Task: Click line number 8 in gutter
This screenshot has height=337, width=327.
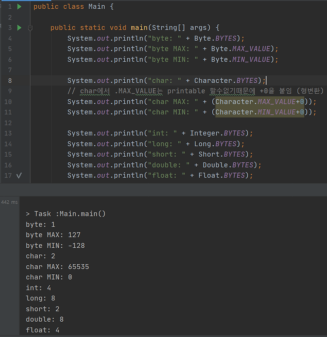Action: tap(10, 81)
